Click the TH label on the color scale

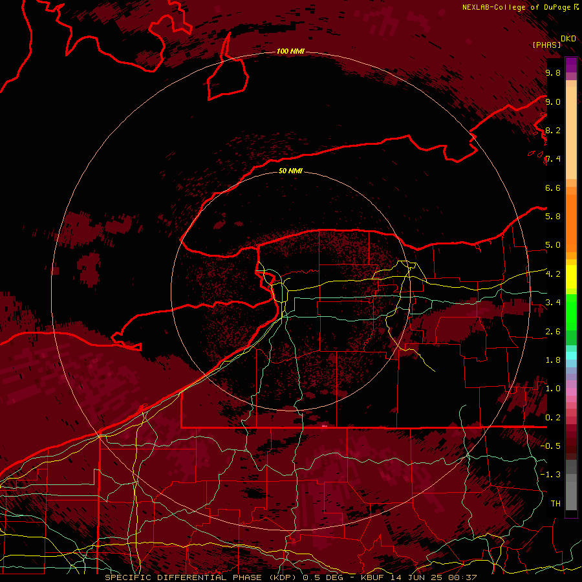coord(555,504)
